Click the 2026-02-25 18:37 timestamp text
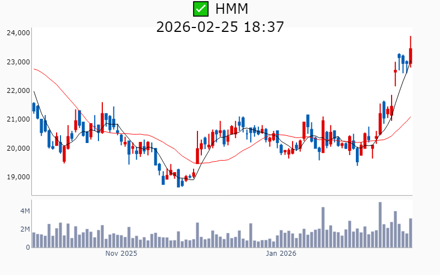This screenshot has height=275, width=440. click(220, 26)
